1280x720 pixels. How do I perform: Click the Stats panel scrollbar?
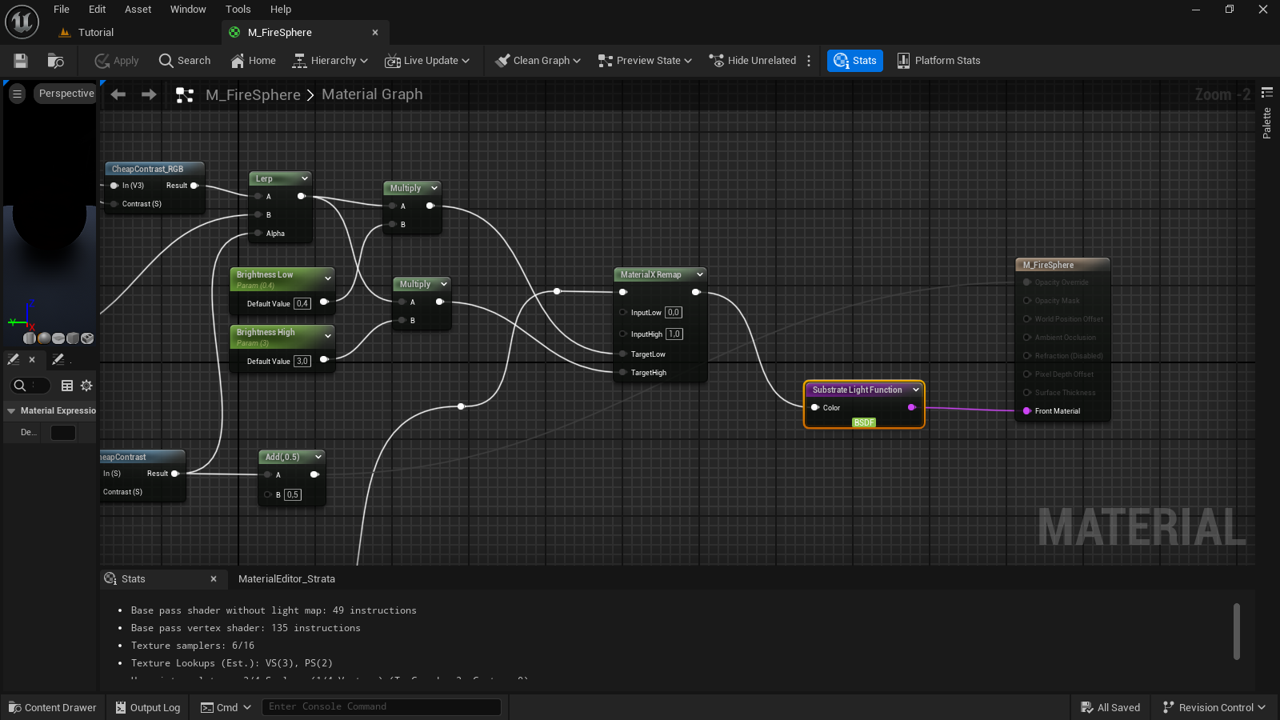point(1237,631)
